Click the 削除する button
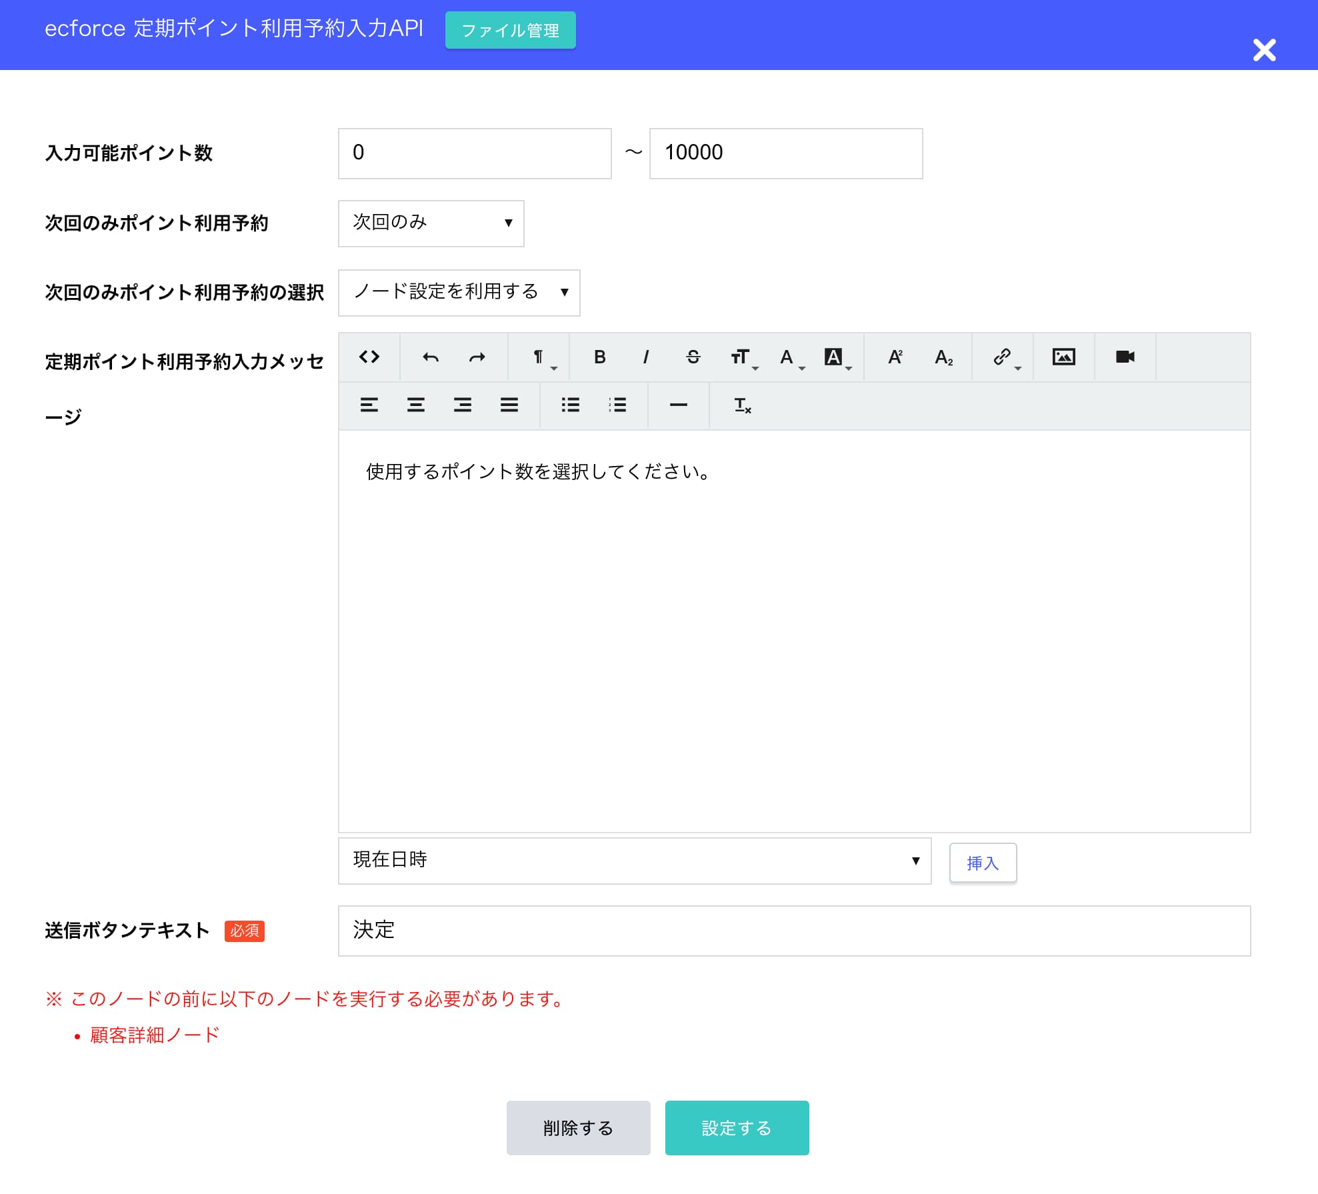The height and width of the screenshot is (1194, 1318). pos(578,1128)
